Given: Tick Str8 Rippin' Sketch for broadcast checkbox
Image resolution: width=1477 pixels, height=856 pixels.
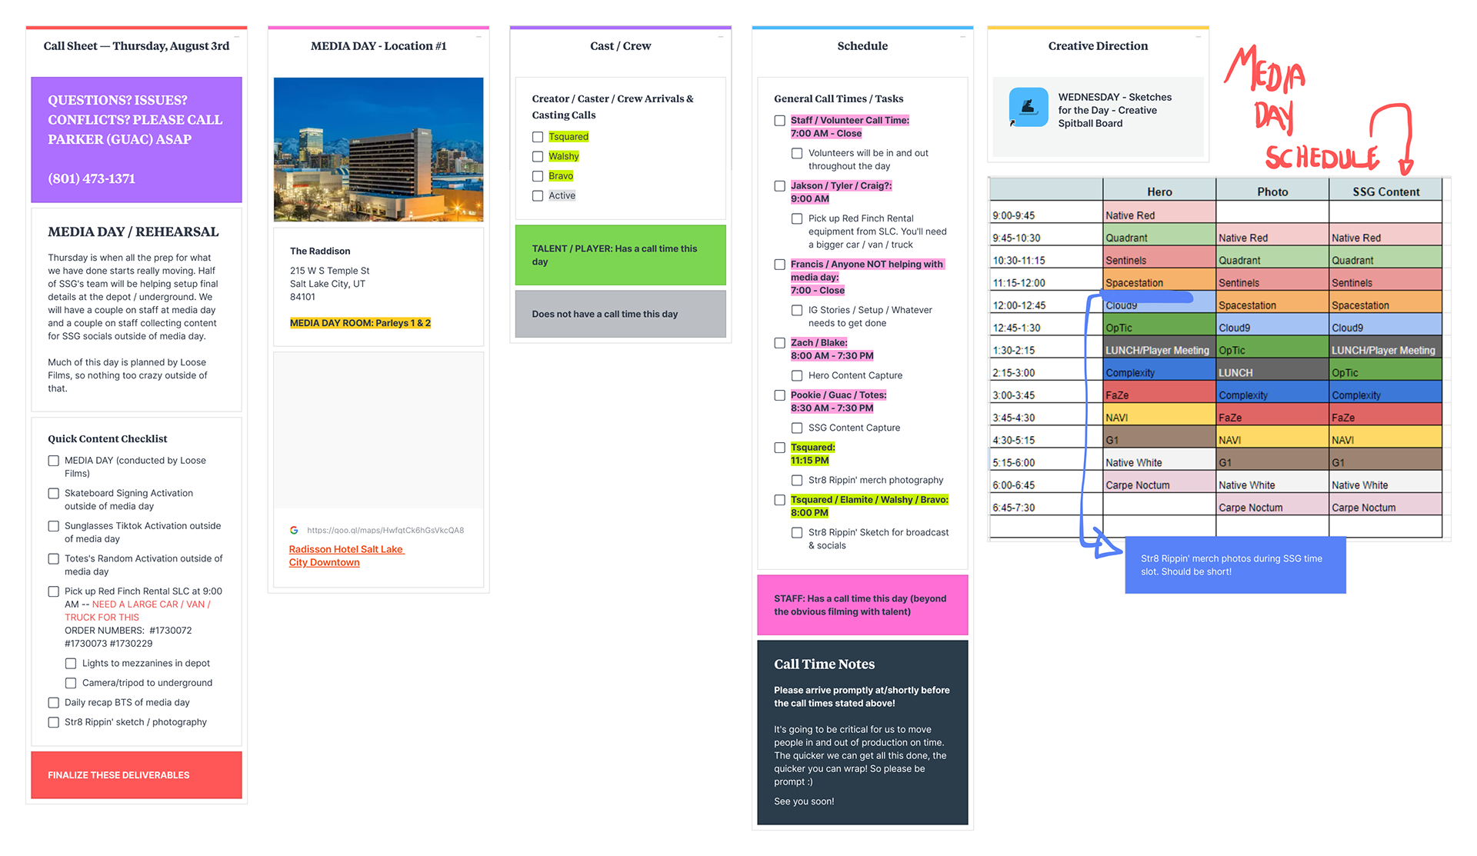Looking at the screenshot, I should [797, 533].
